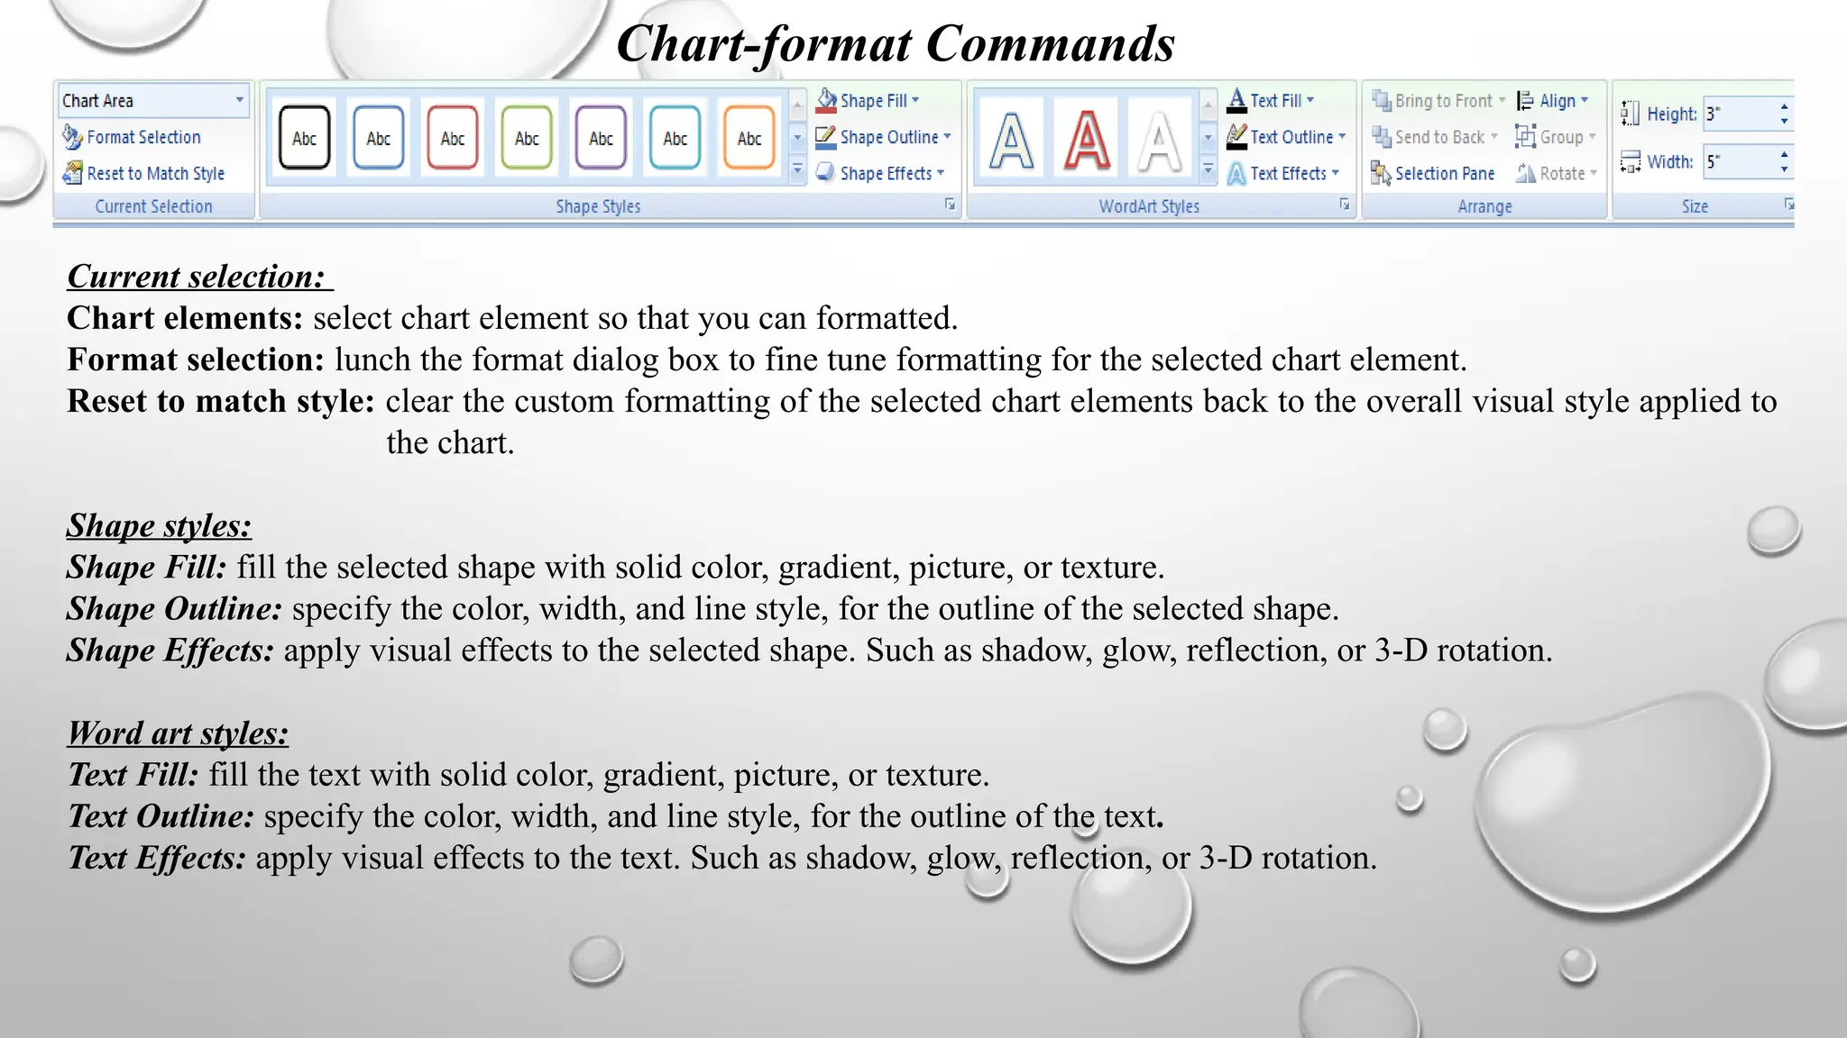This screenshot has height=1038, width=1847.
Task: Click the Text Fill letter A icon
Action: (1236, 100)
